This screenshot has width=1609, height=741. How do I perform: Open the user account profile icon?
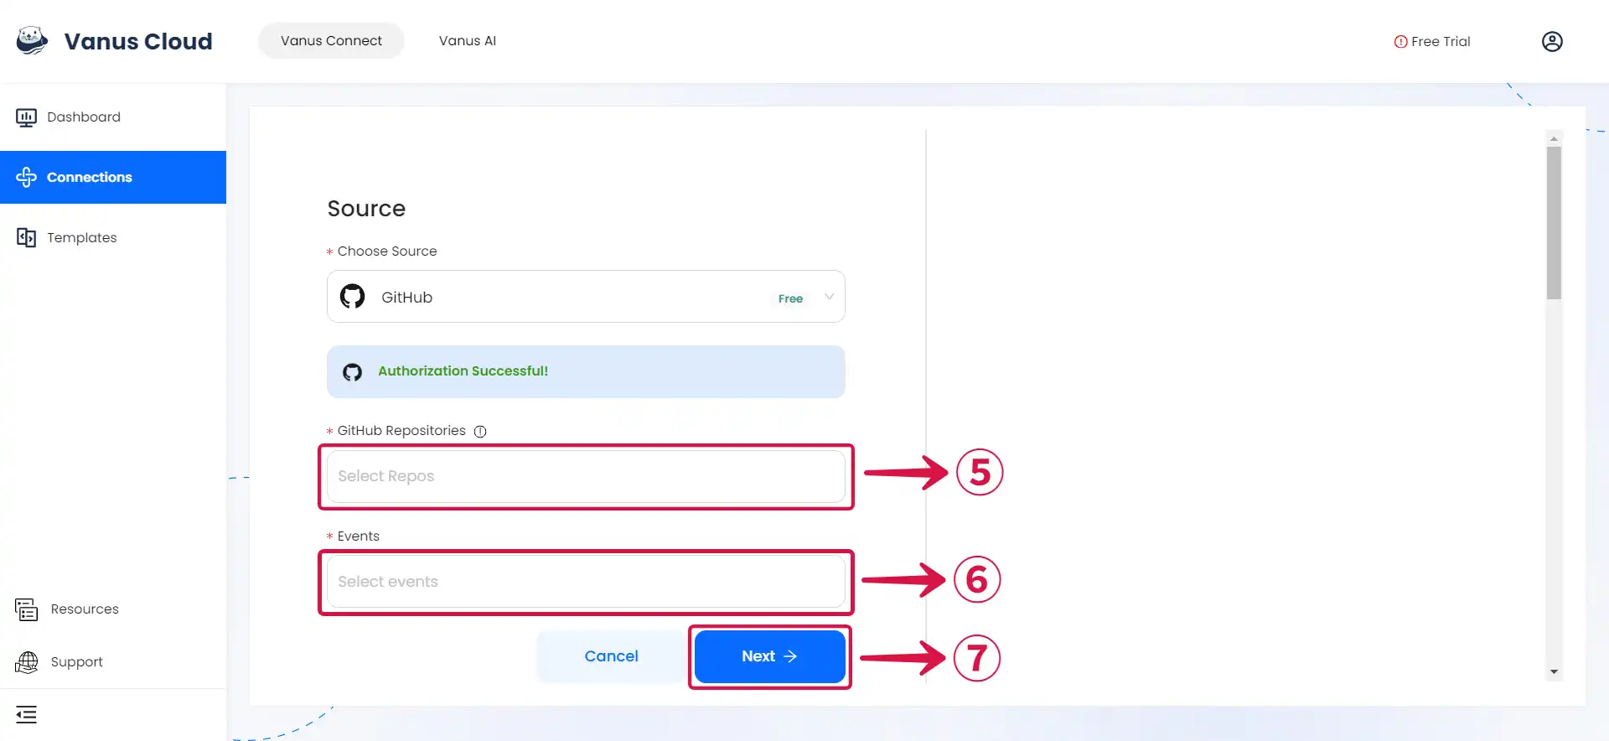point(1552,41)
